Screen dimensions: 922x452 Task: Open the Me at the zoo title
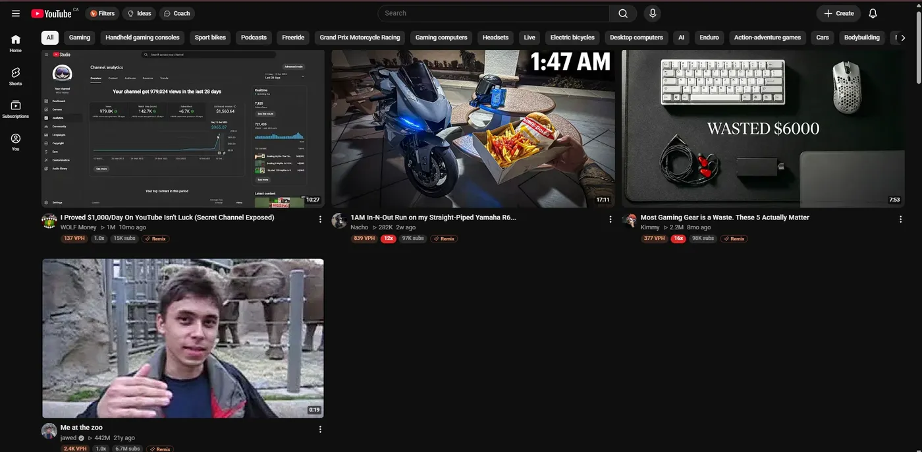pyautogui.click(x=82, y=428)
